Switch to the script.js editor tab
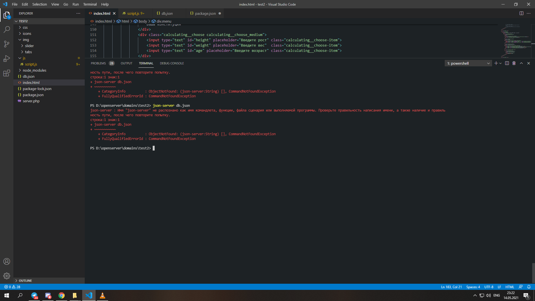Screen dimensions: 535x301 pos(135,13)
